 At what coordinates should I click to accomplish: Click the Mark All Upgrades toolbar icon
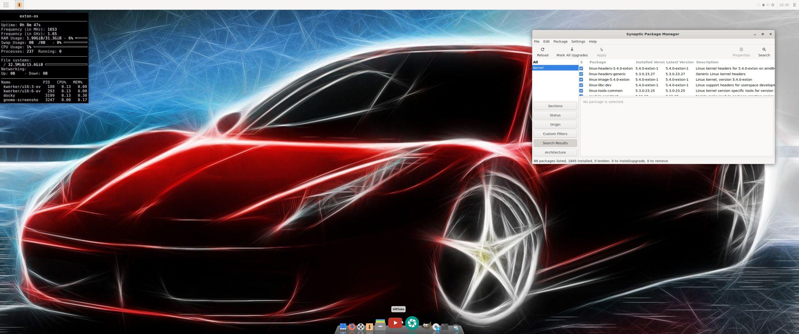tap(572, 50)
